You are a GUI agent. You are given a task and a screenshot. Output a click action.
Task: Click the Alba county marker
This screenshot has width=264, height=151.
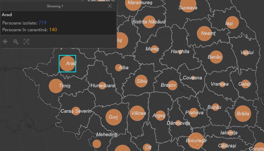[x=118, y=68]
